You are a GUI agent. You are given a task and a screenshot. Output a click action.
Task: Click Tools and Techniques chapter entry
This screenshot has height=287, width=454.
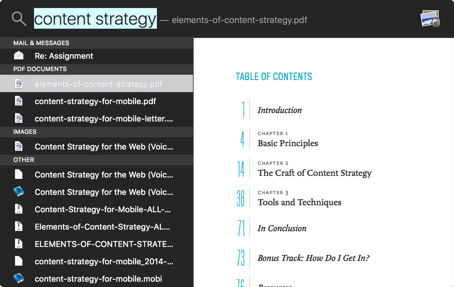[x=299, y=202]
